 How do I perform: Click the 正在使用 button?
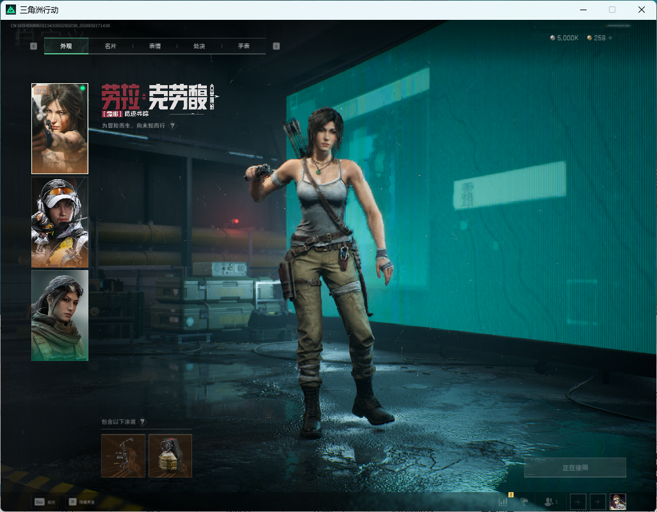point(575,468)
